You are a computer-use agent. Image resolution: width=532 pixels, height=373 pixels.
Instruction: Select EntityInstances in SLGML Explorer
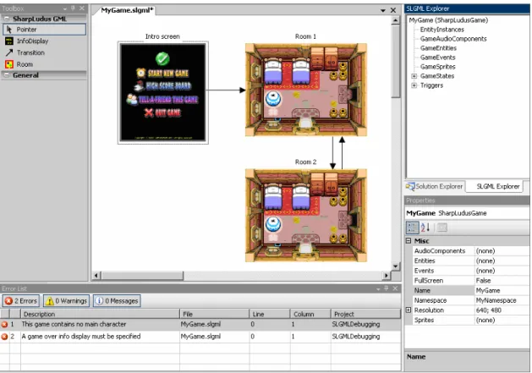[x=442, y=30]
